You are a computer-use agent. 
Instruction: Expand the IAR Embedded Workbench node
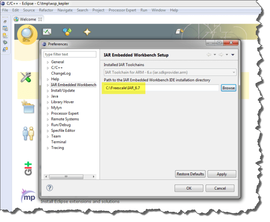(x=48, y=85)
